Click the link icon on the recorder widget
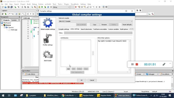This screenshot has height=98, width=174. [164, 64]
